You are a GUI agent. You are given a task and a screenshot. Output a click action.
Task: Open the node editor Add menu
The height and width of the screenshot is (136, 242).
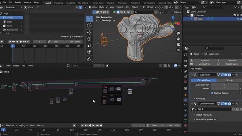point(23,66)
